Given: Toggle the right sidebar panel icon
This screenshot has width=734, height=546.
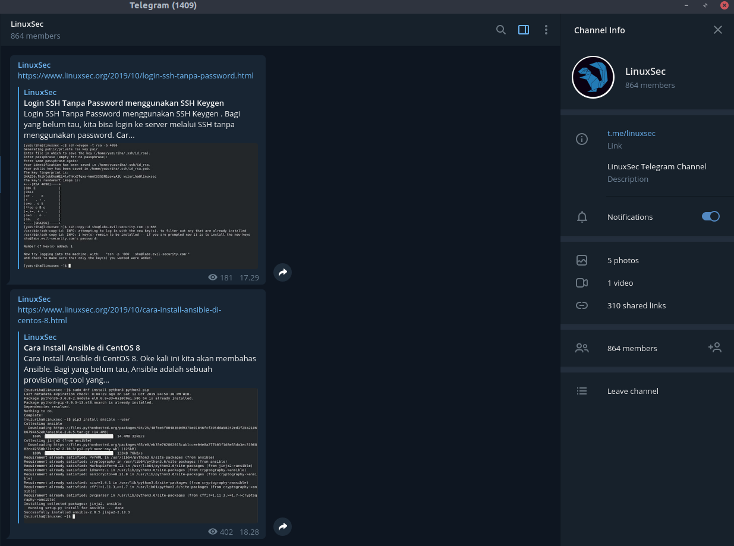Looking at the screenshot, I should pos(524,30).
